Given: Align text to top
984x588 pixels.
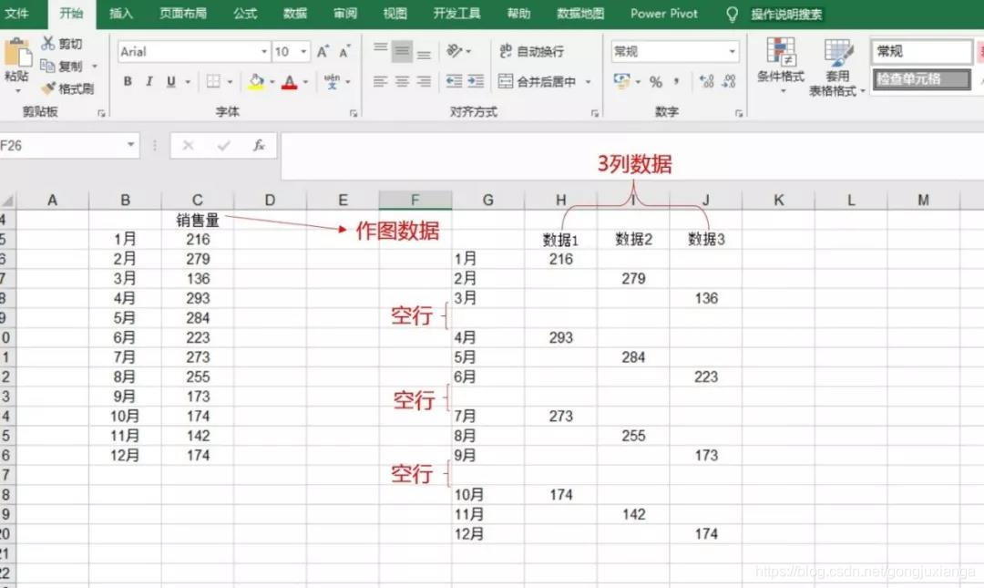Looking at the screenshot, I should click(380, 49).
